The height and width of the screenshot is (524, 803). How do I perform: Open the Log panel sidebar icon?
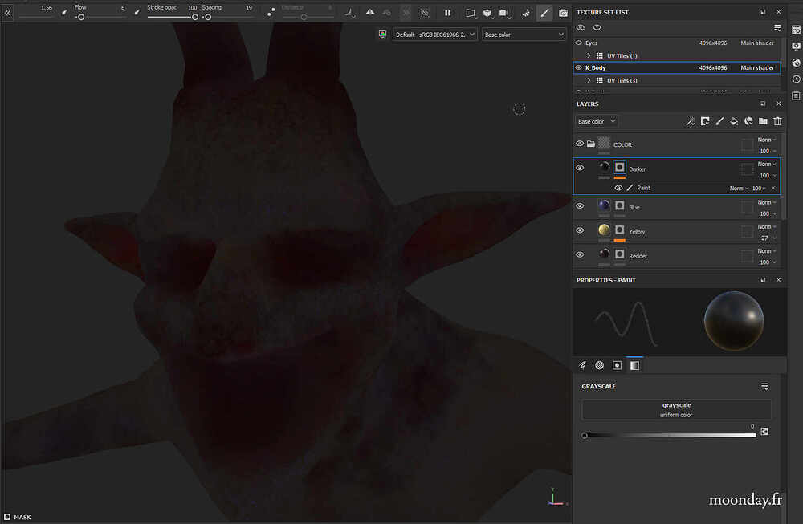coord(796,95)
